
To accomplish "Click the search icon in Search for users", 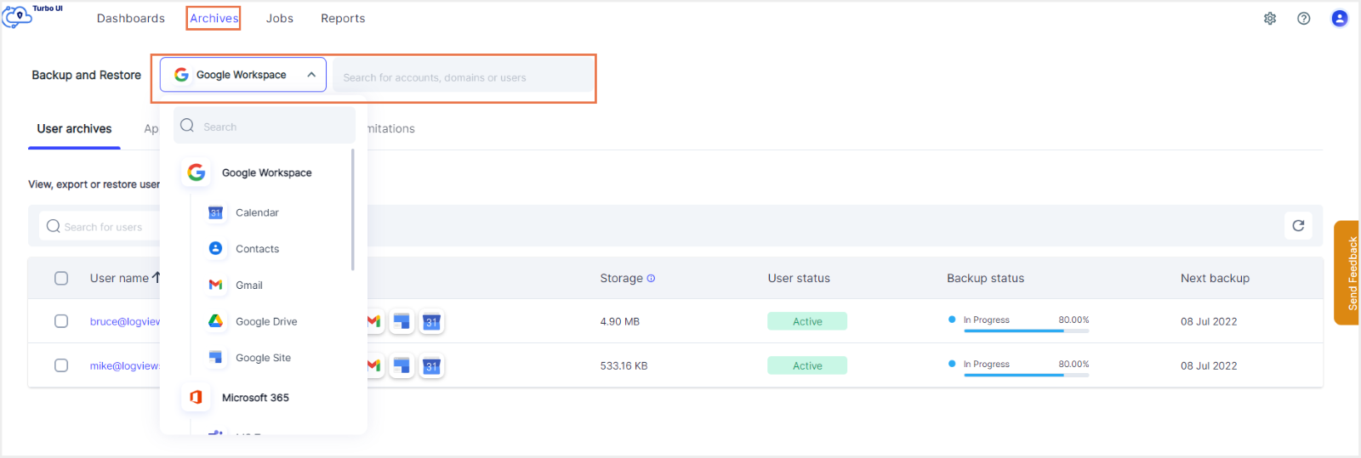I will [54, 226].
